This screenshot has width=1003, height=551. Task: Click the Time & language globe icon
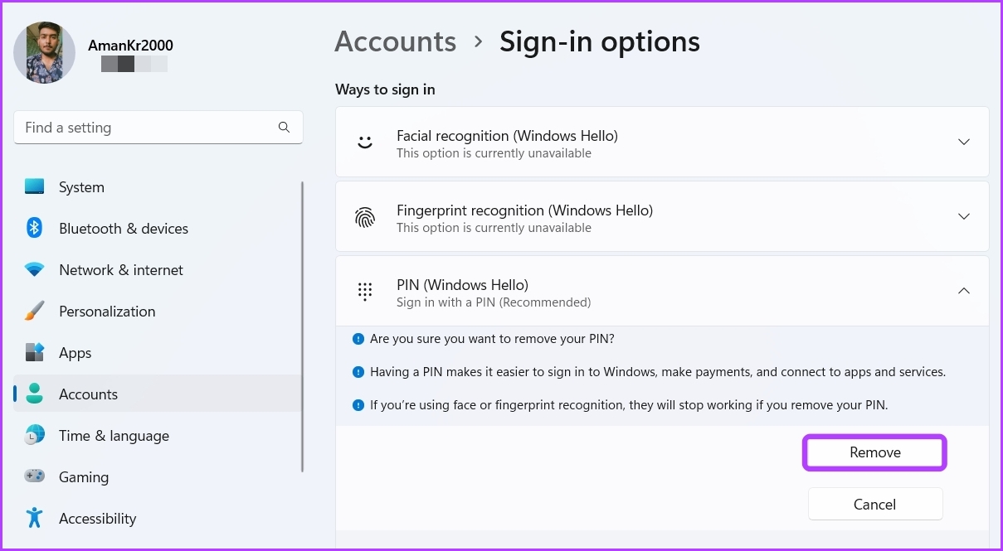pyautogui.click(x=34, y=436)
